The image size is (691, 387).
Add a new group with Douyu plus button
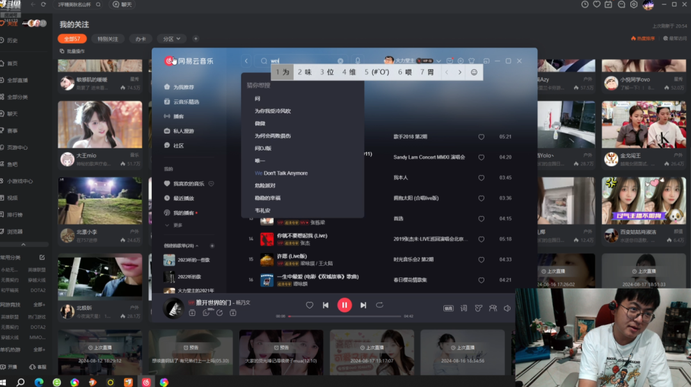(196, 39)
